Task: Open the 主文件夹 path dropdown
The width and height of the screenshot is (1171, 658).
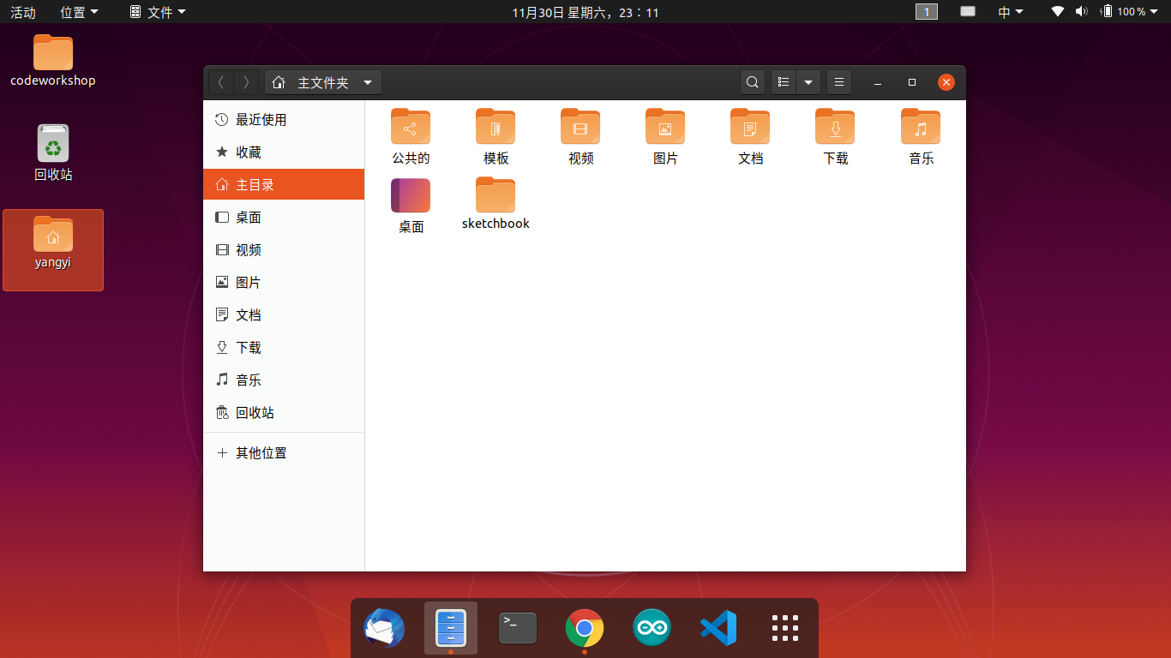Action: (323, 82)
